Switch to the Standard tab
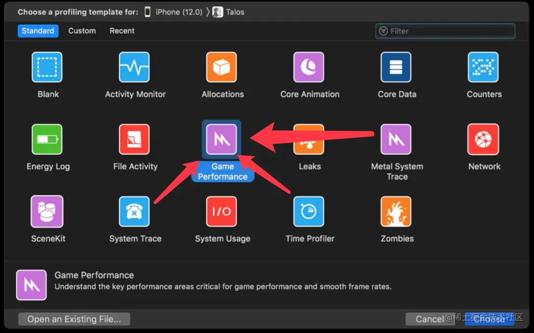The width and height of the screenshot is (534, 333). [x=38, y=31]
